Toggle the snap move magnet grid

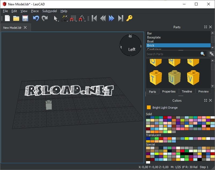coord(73,18)
